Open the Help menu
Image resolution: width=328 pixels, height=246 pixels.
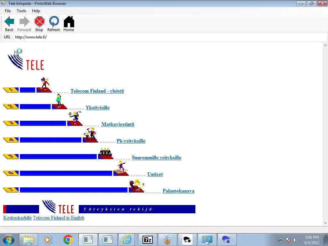point(36,11)
